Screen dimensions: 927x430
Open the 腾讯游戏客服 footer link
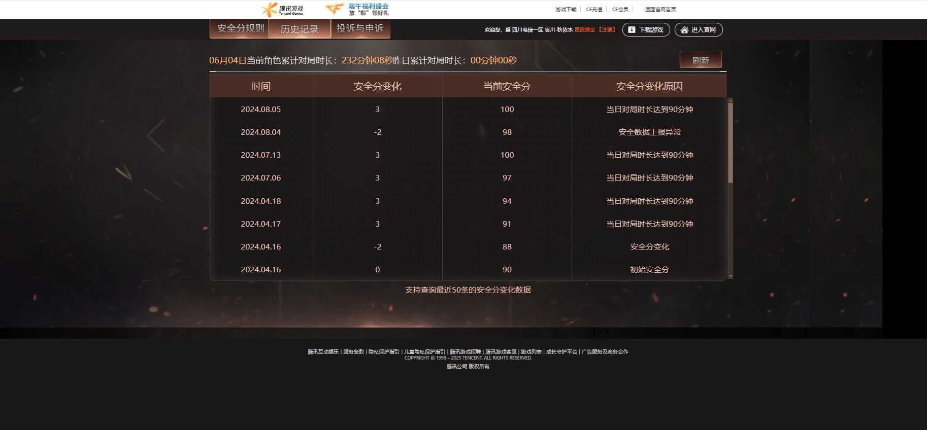pos(501,351)
